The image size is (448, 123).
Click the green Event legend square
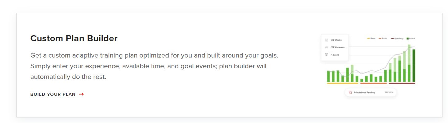click(408, 39)
